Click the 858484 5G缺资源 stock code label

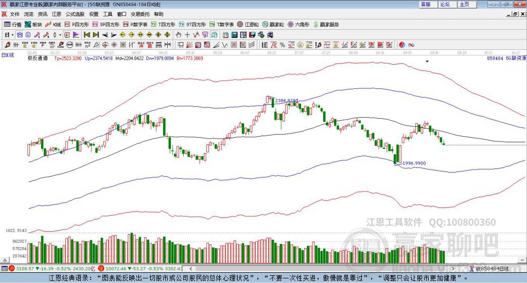click(x=506, y=59)
